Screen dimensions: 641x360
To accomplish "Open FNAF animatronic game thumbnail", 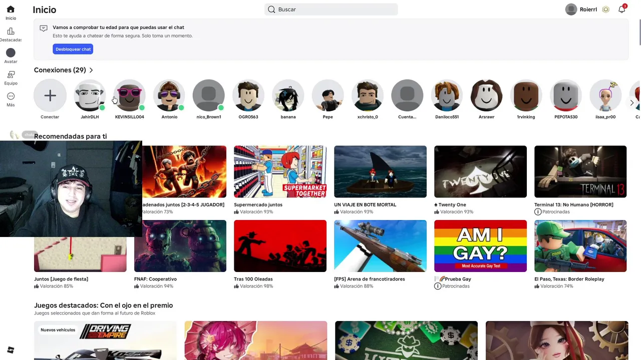I will (x=180, y=246).
